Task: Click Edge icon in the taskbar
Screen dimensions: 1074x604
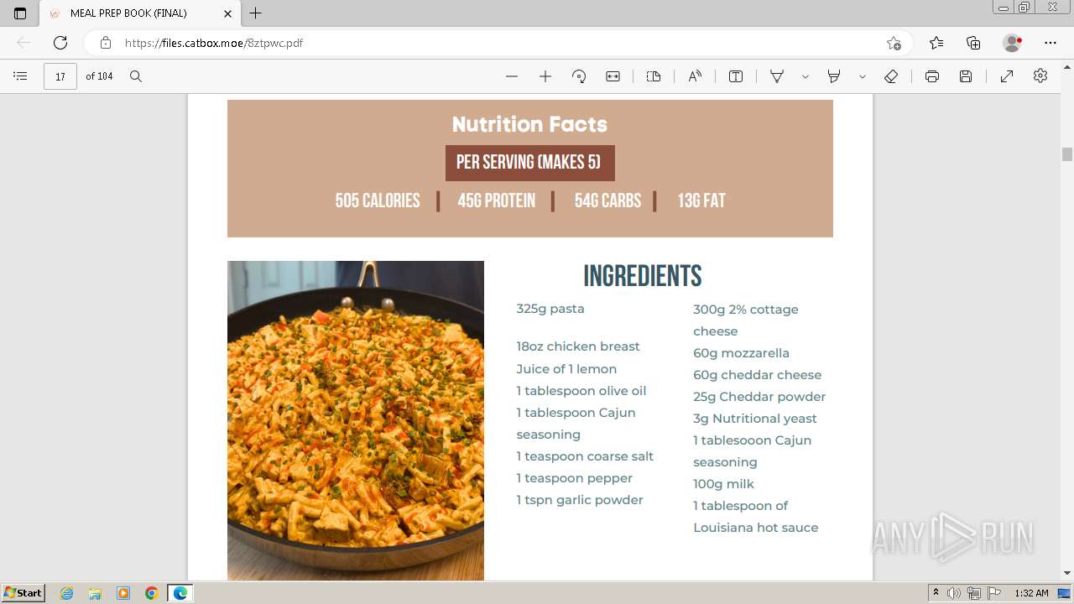Action: 180,593
